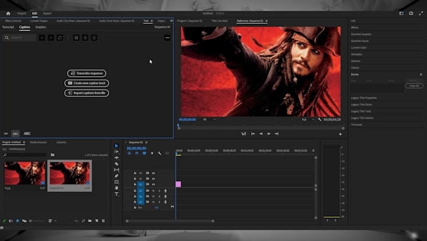Select the Slip tool

click(117, 170)
